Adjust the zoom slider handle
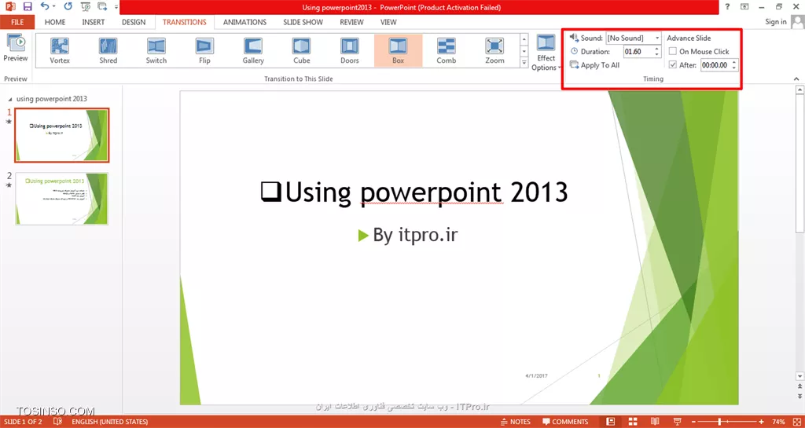The height and width of the screenshot is (428, 805). [720, 422]
